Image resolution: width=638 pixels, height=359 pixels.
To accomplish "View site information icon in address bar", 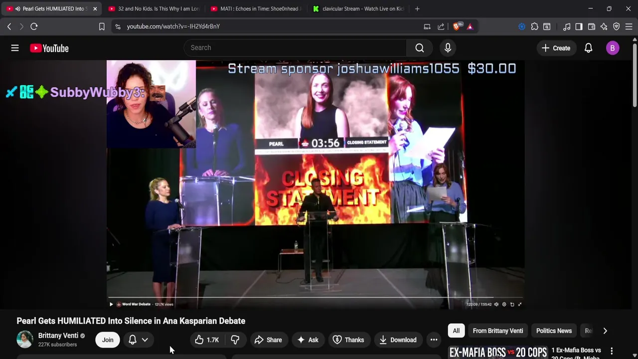I will tap(118, 26).
